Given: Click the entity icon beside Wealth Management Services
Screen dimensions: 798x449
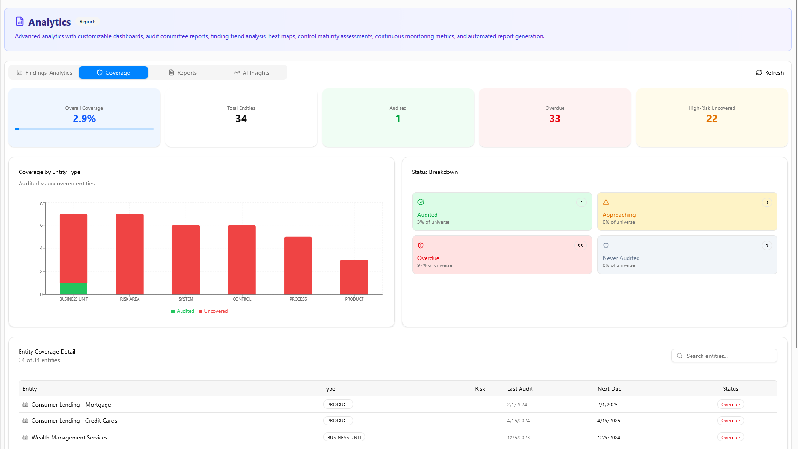Looking at the screenshot, I should click(x=25, y=437).
